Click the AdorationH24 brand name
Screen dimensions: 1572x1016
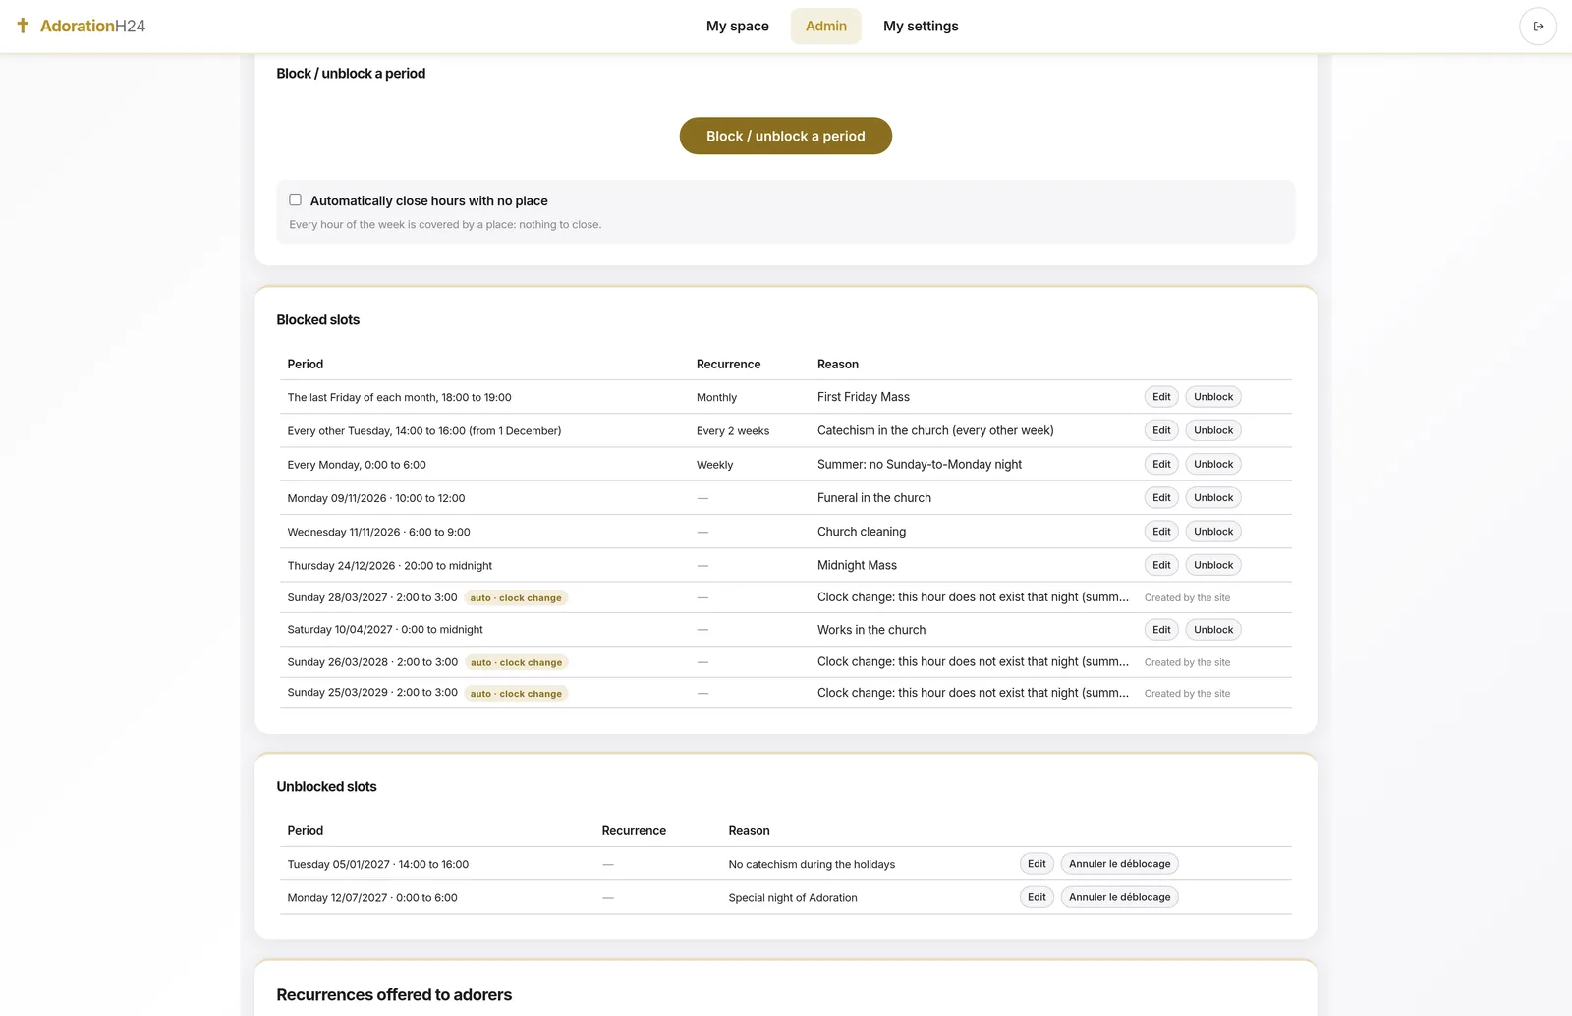pos(92,27)
